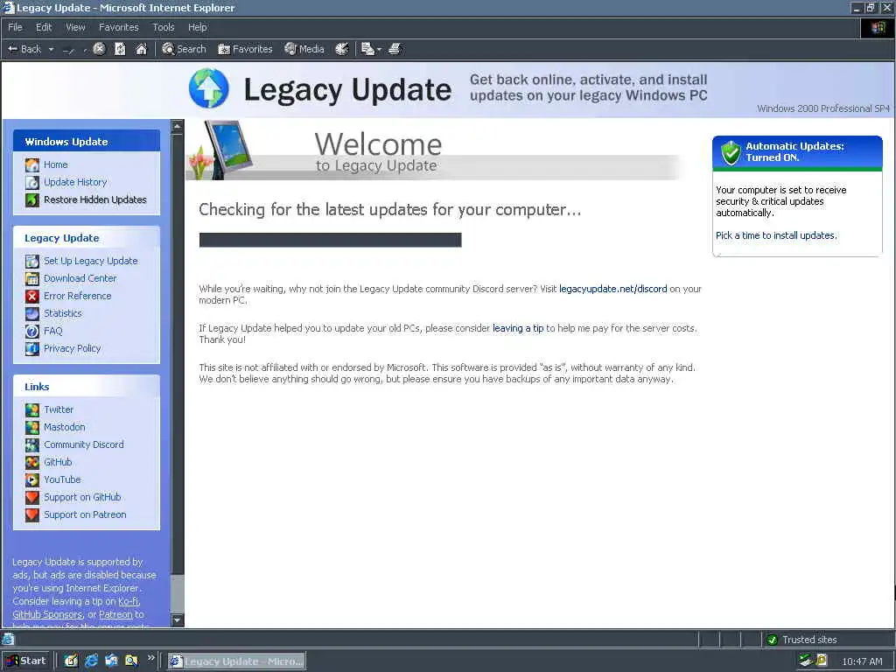Click the Restore Hidden Updates icon
The height and width of the screenshot is (672, 896).
click(32, 200)
